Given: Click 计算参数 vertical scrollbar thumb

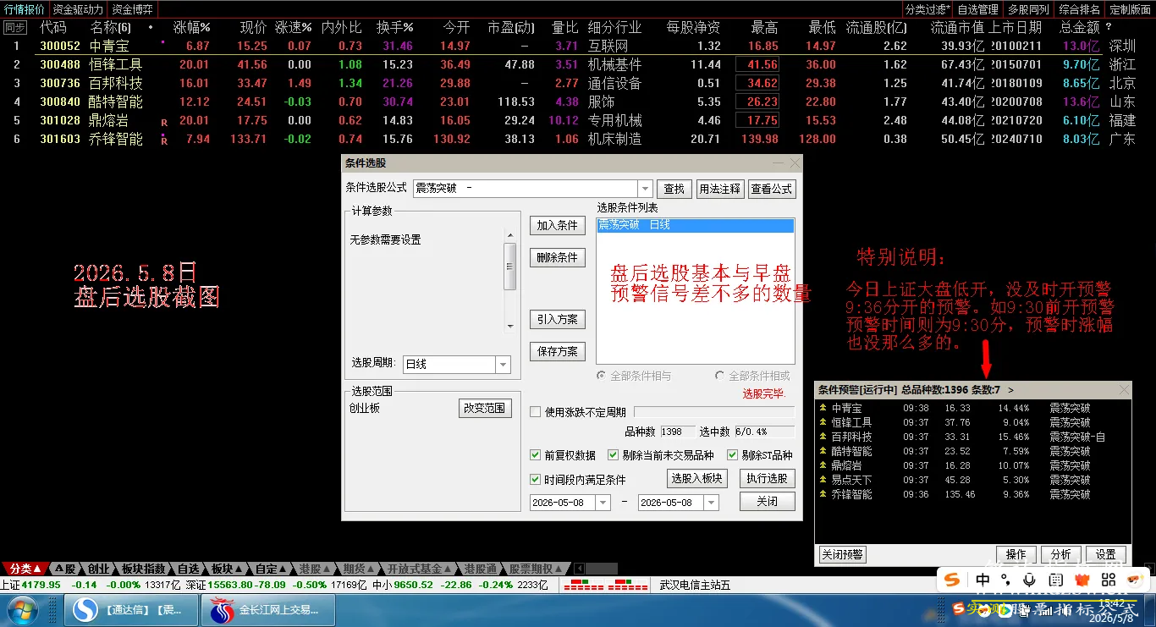Looking at the screenshot, I should tap(509, 267).
